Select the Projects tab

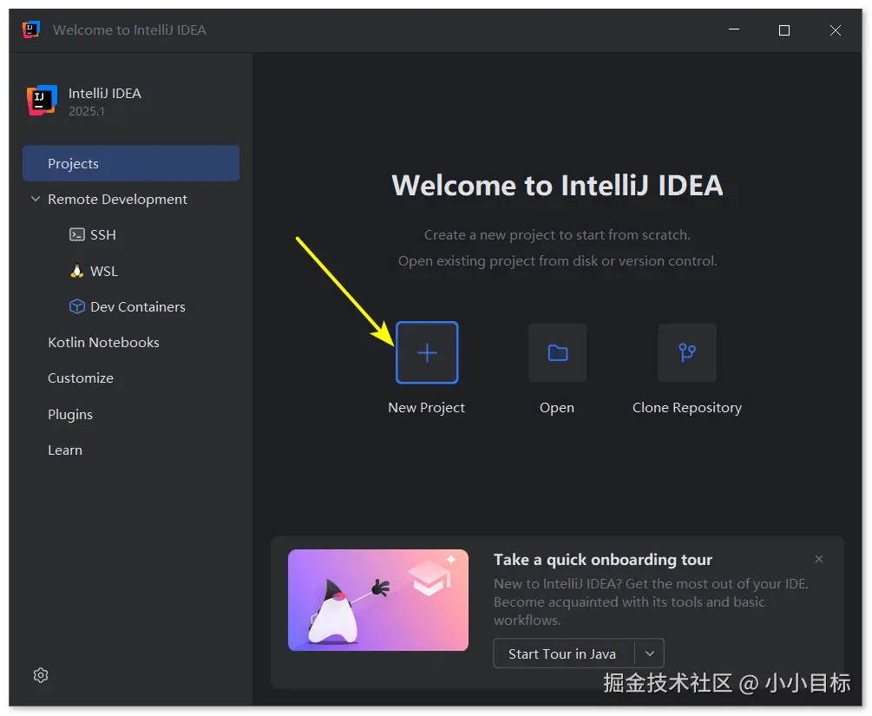[131, 163]
